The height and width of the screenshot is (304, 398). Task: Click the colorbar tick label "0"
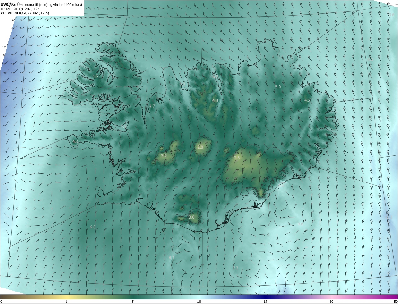click(1, 302)
